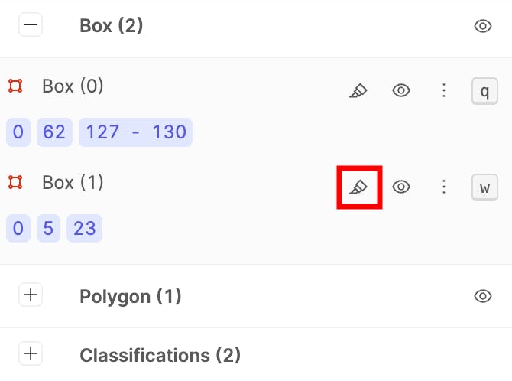
Task: Toggle visibility of the Box (2) group
Action: pyautogui.click(x=483, y=26)
